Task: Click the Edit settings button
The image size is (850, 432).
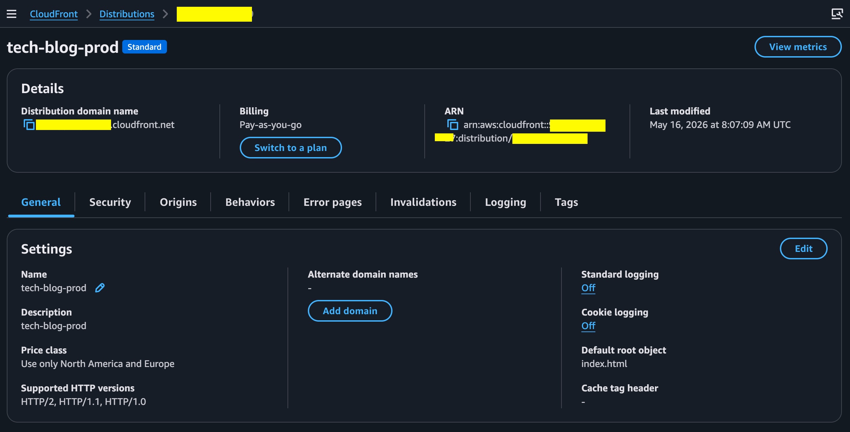Action: [x=804, y=249]
